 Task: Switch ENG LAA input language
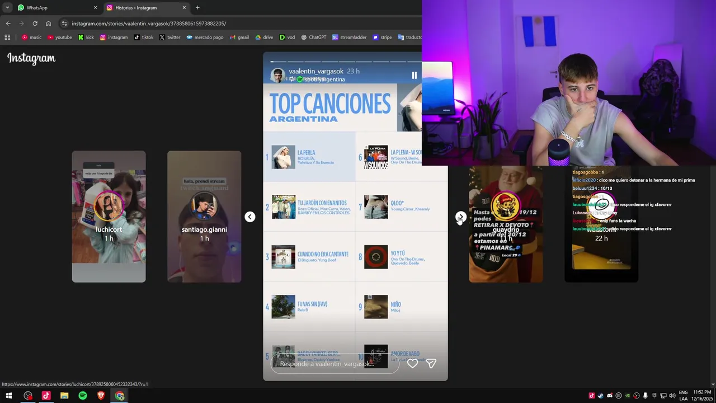pos(684,396)
